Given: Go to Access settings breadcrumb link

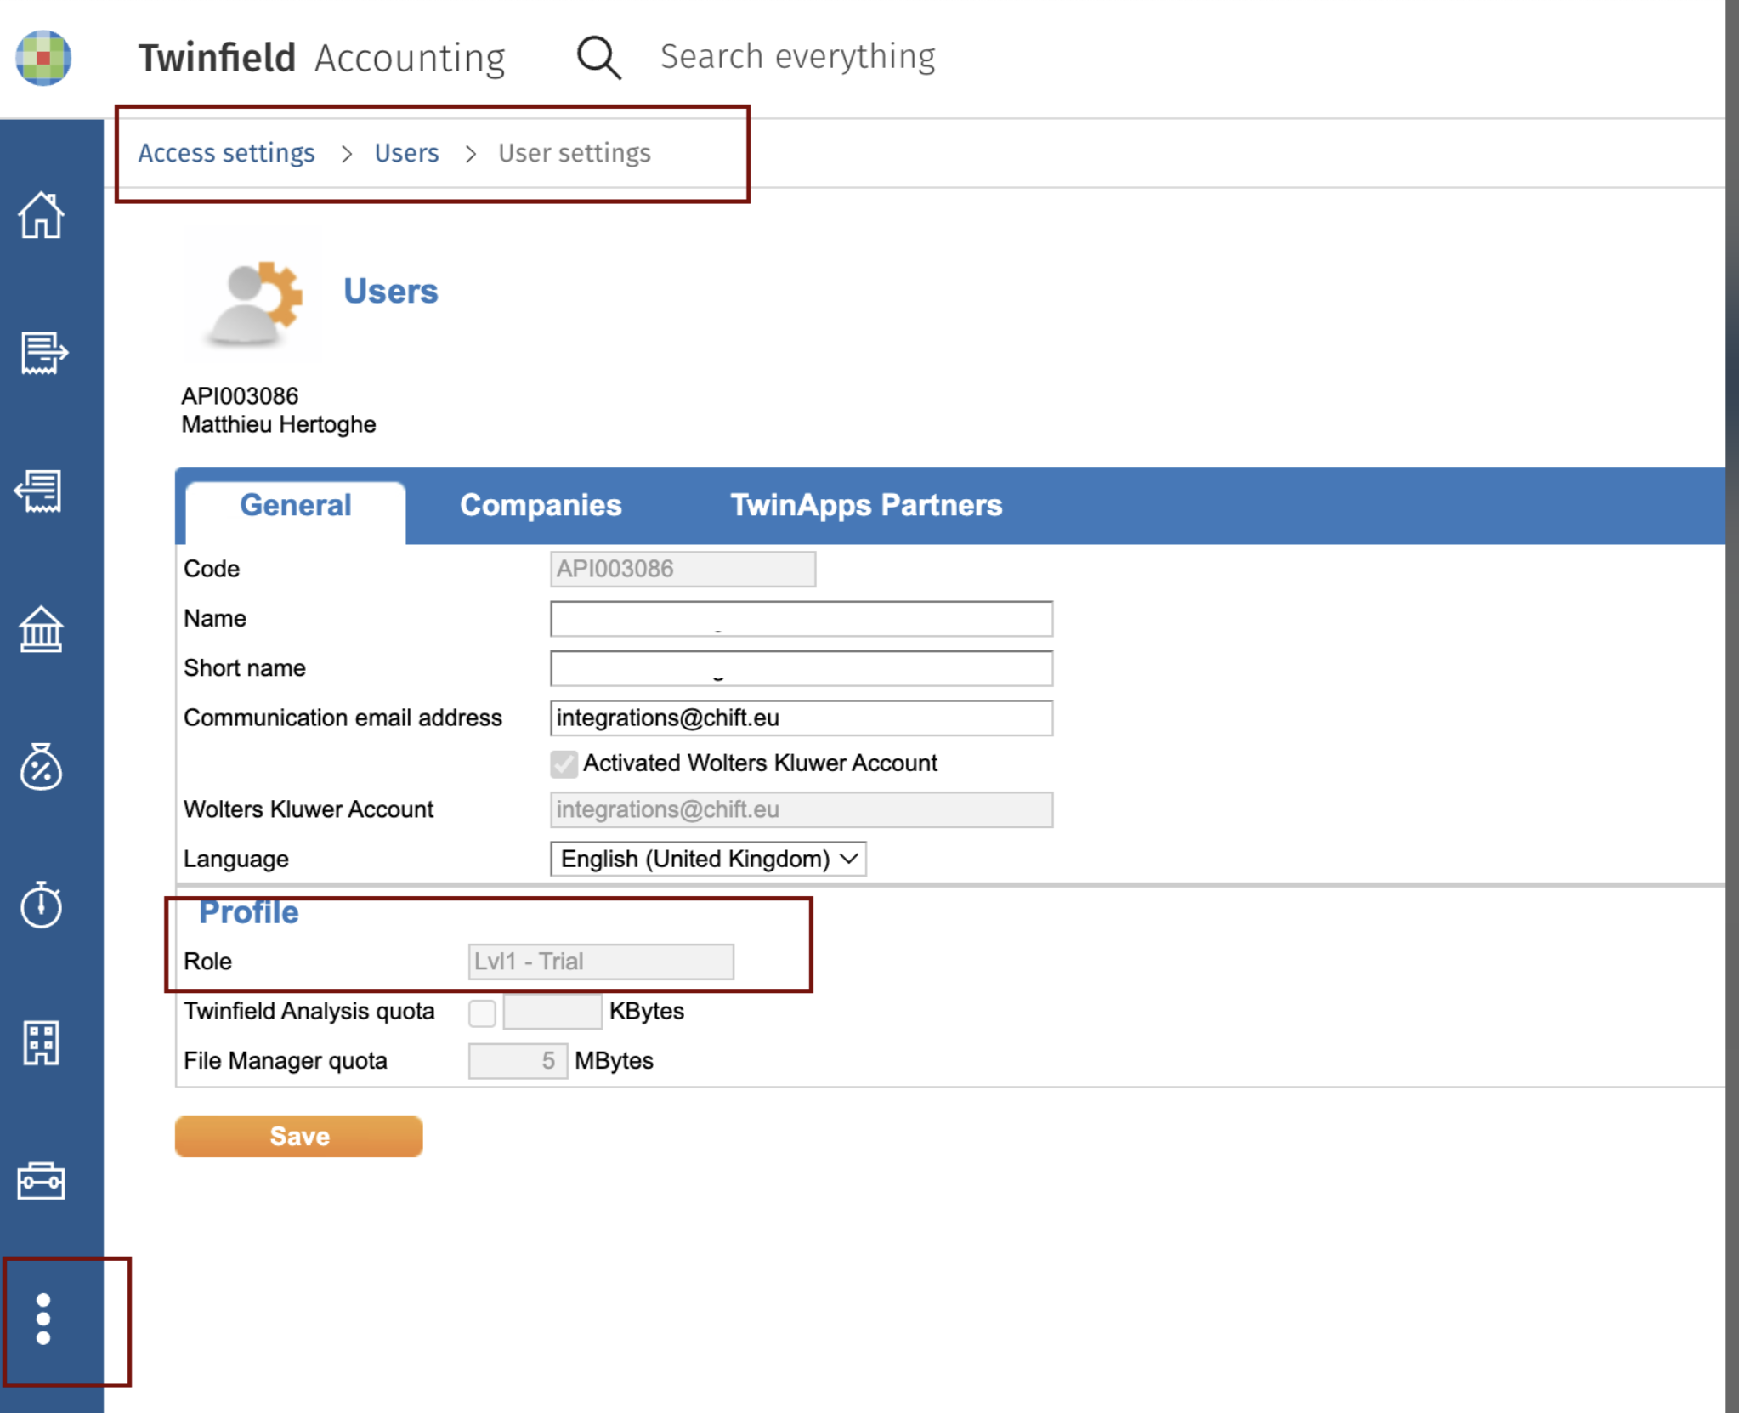Looking at the screenshot, I should [226, 153].
